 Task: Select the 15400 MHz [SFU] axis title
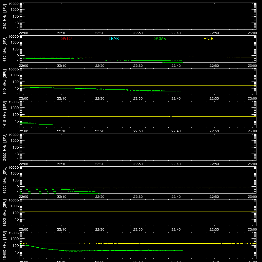tap(4, 246)
